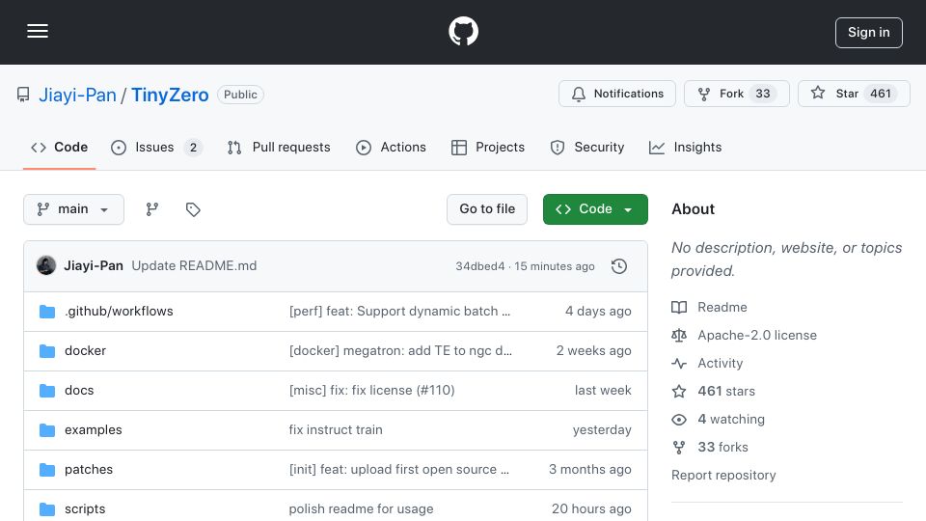Click the About heading
The width and height of the screenshot is (926, 521).
(x=693, y=209)
